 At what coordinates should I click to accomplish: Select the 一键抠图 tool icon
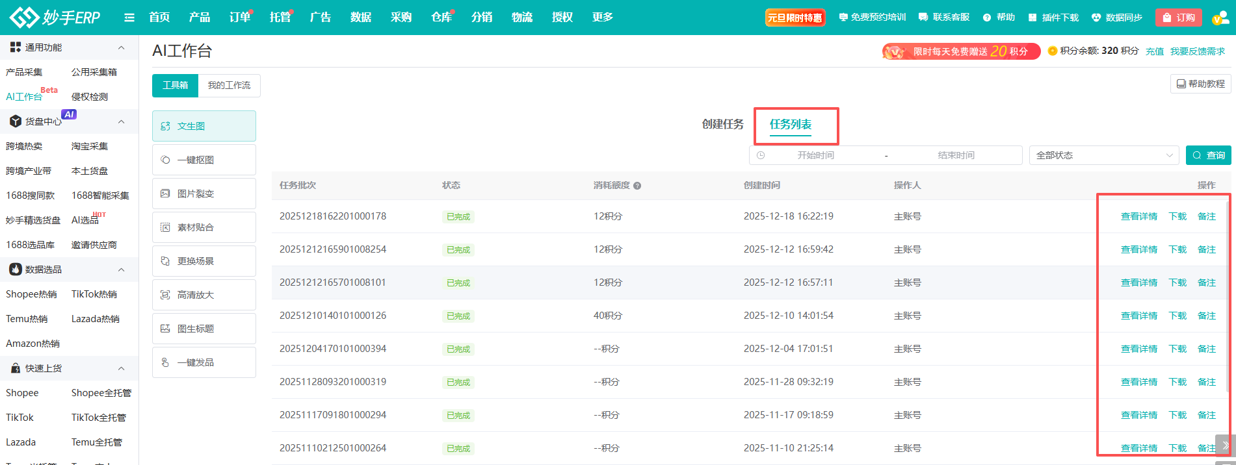(165, 160)
